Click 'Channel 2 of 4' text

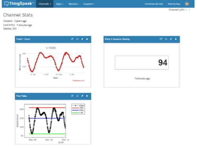(x=177, y=10)
